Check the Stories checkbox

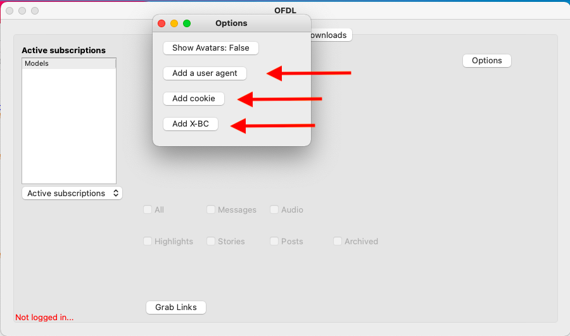[211, 242]
